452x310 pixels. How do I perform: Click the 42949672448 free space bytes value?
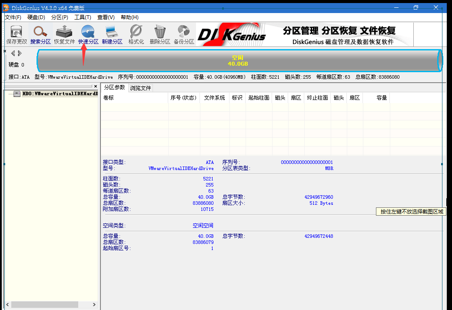(x=319, y=236)
